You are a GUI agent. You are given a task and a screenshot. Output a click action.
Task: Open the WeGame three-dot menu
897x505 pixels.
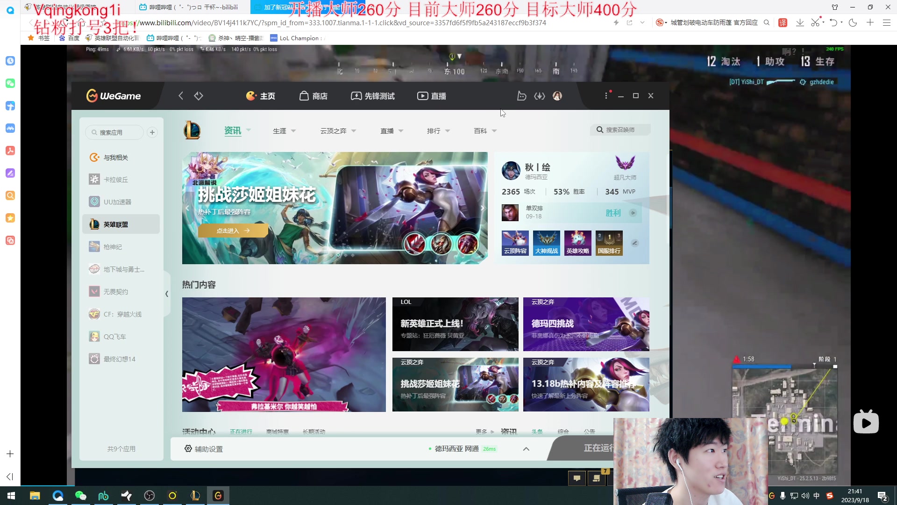click(606, 95)
